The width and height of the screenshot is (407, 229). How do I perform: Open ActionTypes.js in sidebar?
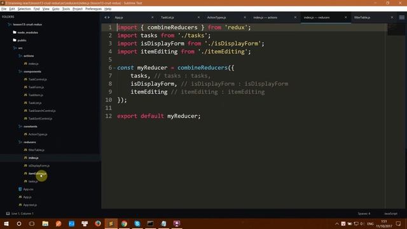pos(38,134)
